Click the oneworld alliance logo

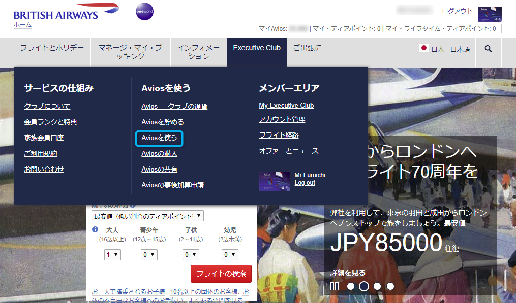tap(144, 12)
